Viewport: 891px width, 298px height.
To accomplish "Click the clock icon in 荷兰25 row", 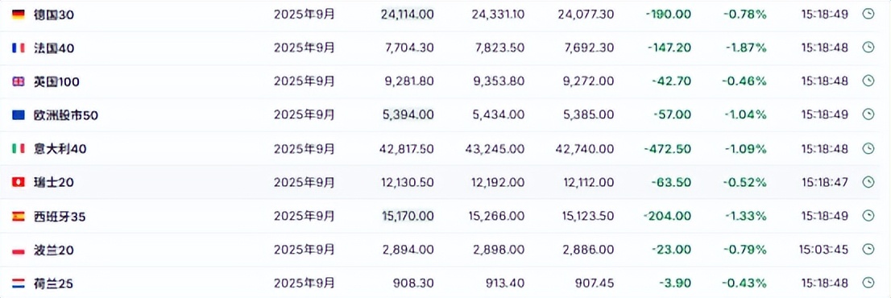I will coord(868,282).
